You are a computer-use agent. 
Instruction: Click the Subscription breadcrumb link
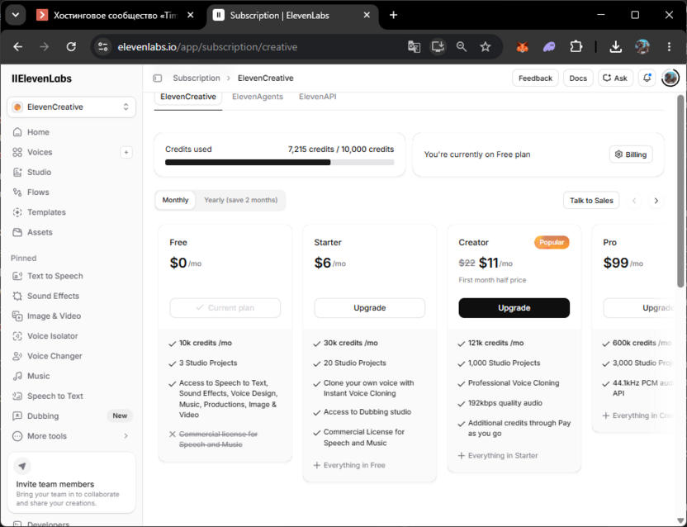pos(197,78)
